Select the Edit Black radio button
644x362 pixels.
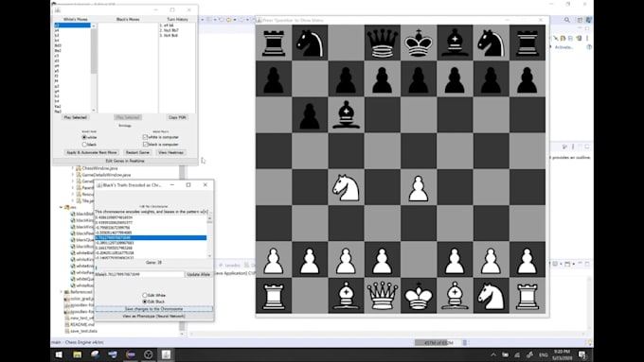coord(145,302)
